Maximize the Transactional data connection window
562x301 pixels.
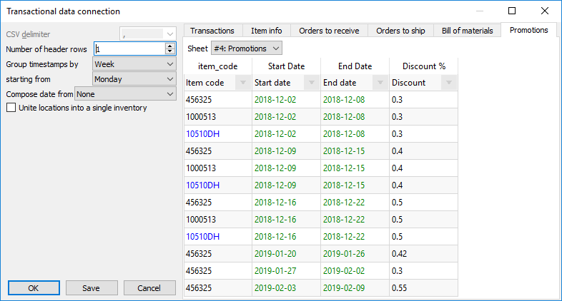point(512,11)
